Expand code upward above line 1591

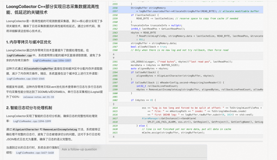coord(114,58)
